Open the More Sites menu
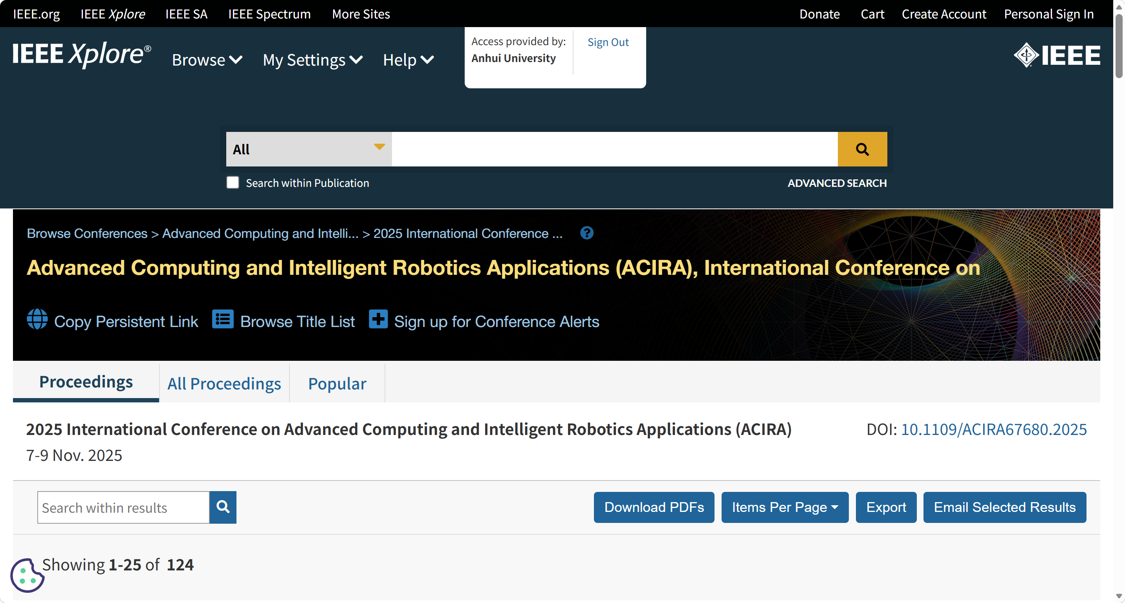The image size is (1125, 603). click(361, 14)
